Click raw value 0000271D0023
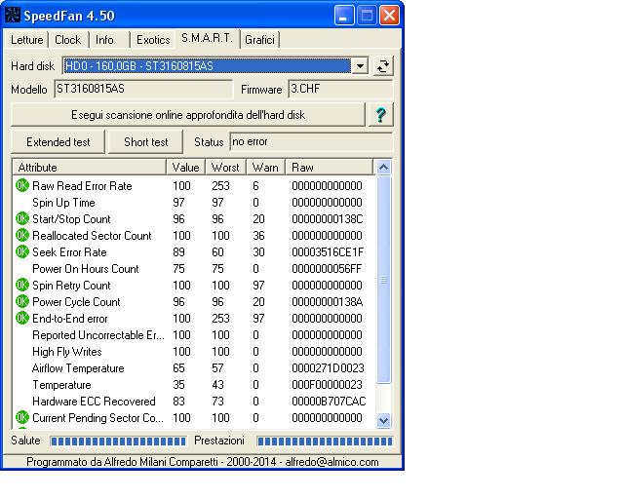 [328, 368]
